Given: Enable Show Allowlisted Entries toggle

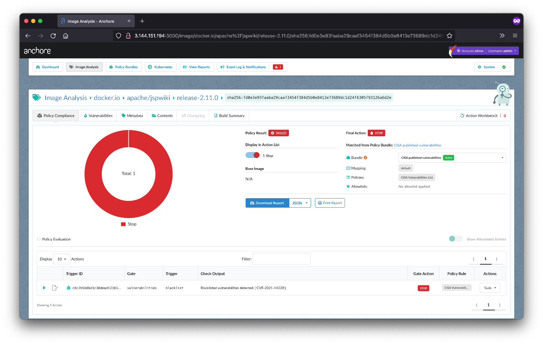Looking at the screenshot, I should [456, 239].
